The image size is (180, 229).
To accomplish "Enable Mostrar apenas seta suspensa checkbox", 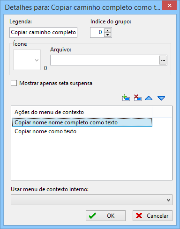I will 14,83.
